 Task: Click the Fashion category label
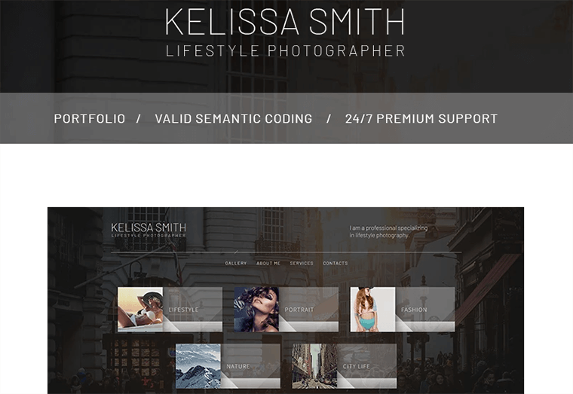(414, 310)
